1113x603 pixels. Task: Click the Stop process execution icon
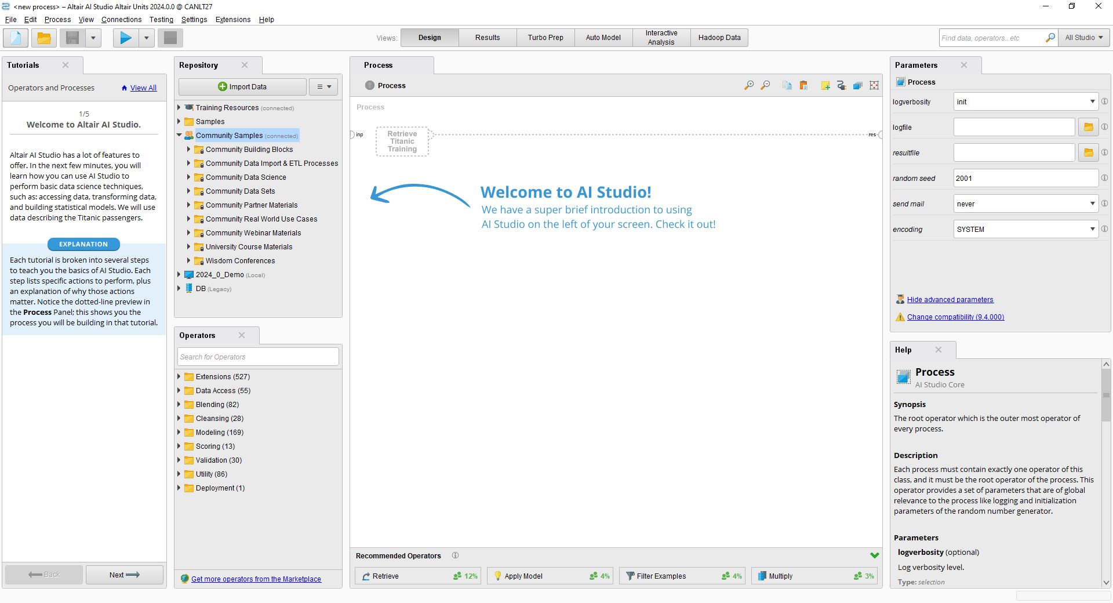click(170, 38)
